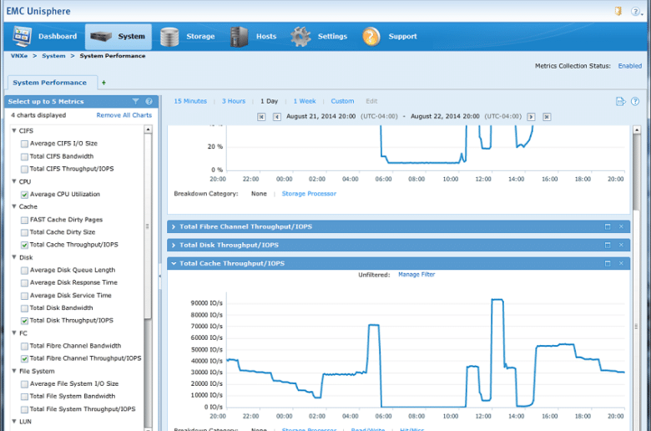Expand Total Disk Throughput/IOPS panel
Image resolution: width=651 pixels, height=431 pixels.
pyautogui.click(x=174, y=246)
